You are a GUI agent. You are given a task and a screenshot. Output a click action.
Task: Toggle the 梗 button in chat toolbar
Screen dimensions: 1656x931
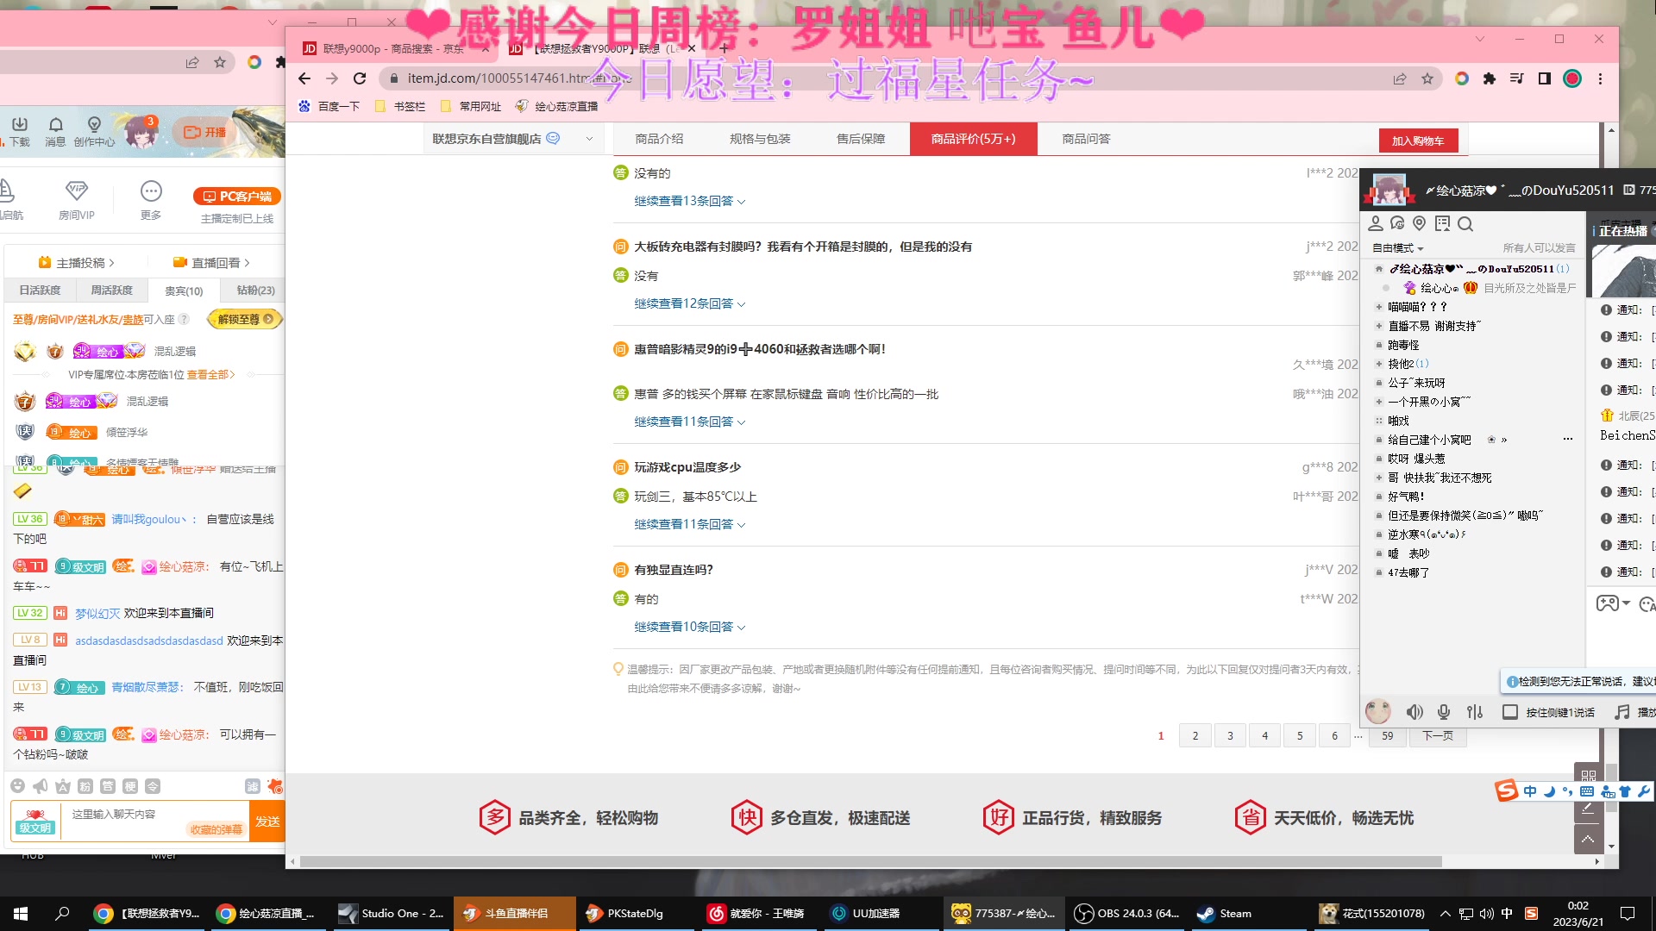point(129,786)
